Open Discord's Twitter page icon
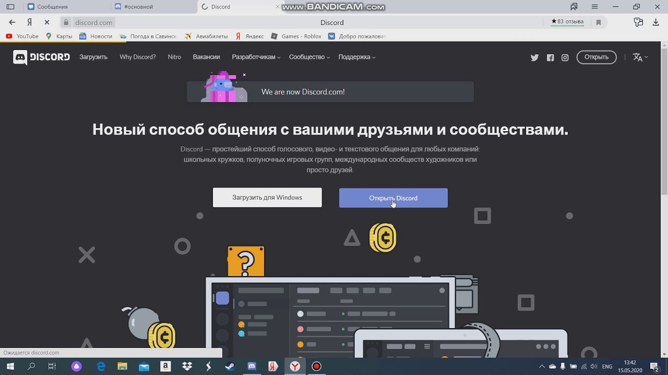 click(534, 58)
